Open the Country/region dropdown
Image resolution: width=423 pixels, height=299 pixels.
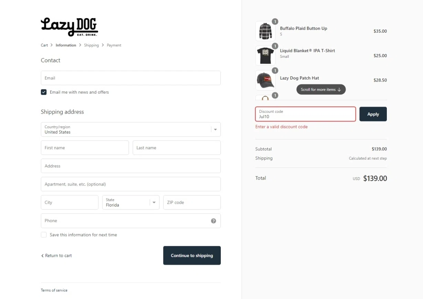131,129
